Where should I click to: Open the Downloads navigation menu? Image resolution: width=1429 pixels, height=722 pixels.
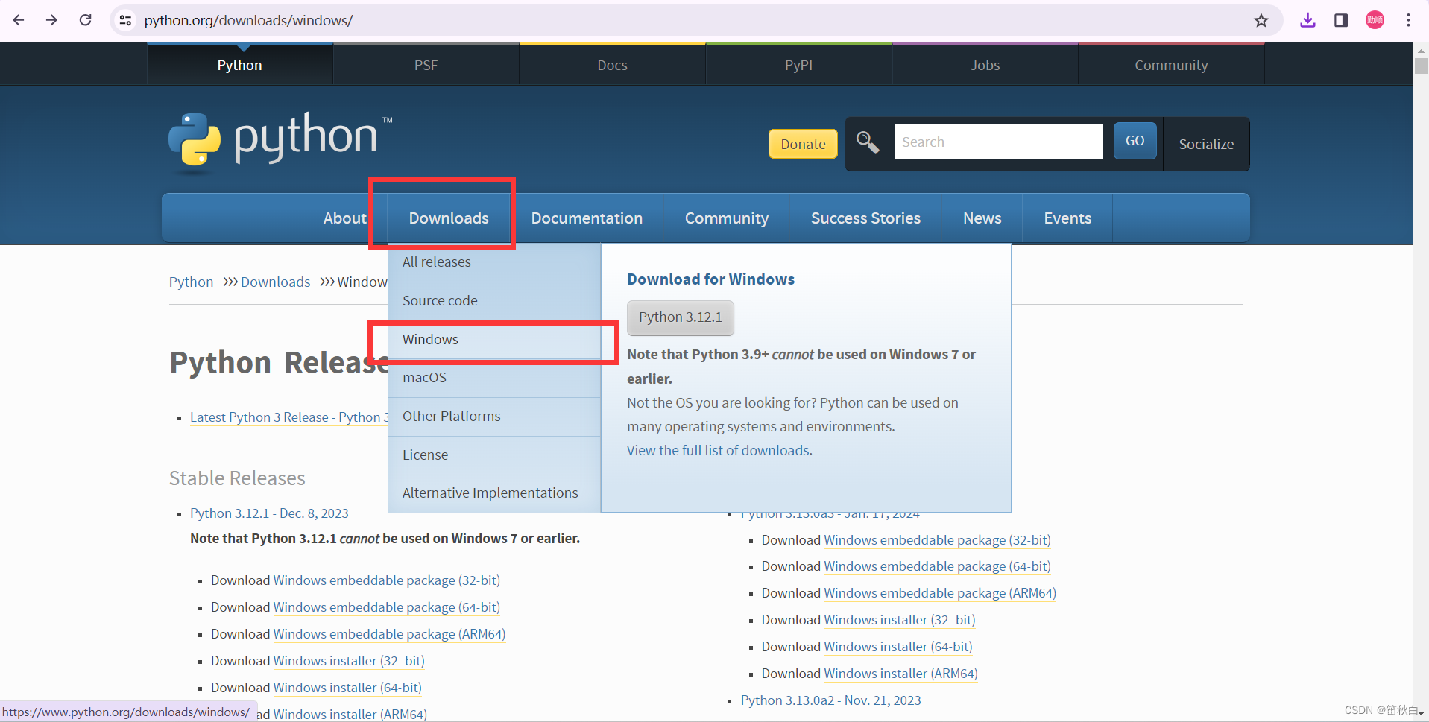click(x=449, y=218)
